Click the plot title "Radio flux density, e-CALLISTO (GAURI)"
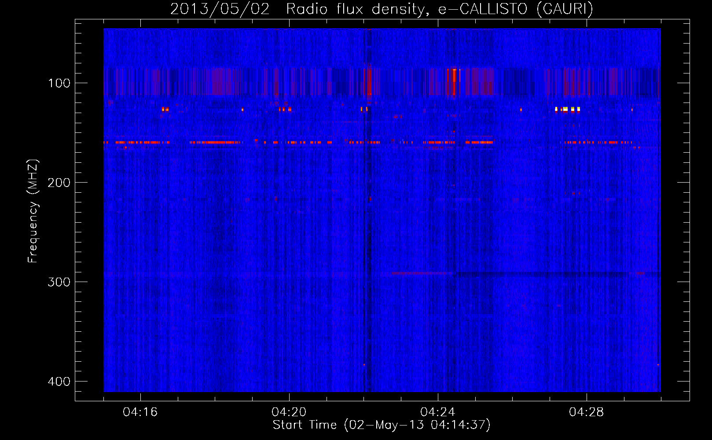The image size is (712, 440). [x=440, y=9]
